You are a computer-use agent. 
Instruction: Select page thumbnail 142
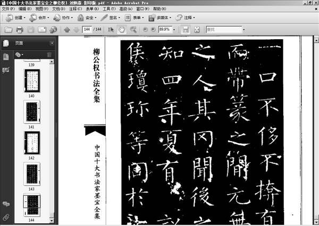click(x=32, y=143)
